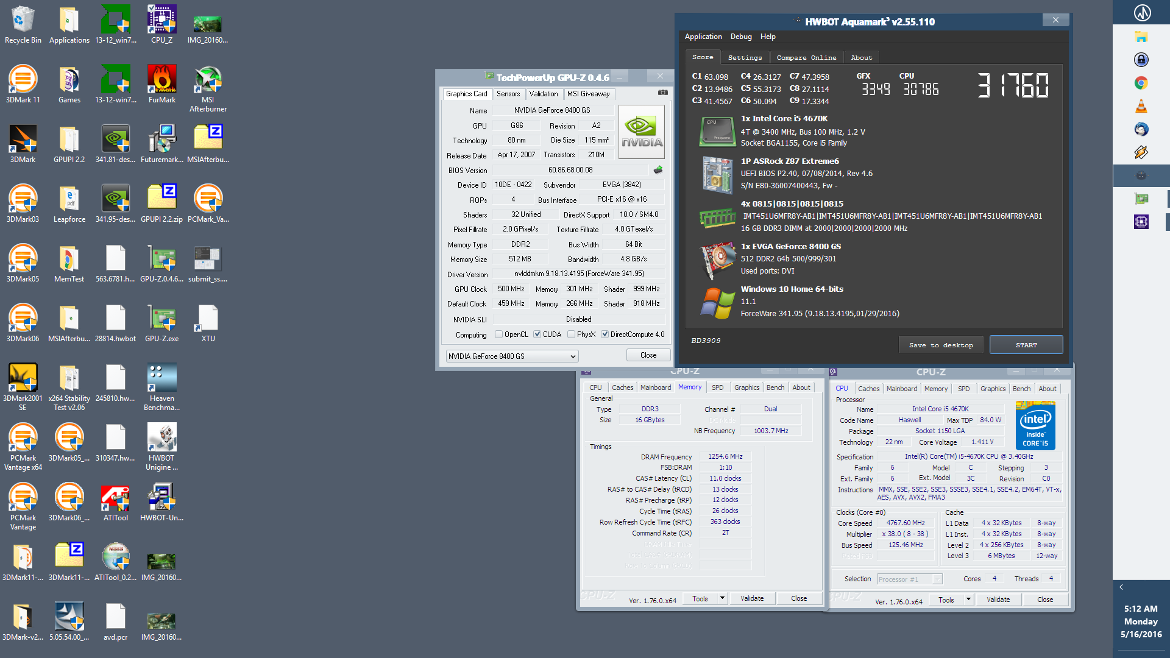Click the BIOS Version field 60.86.68.00.08
Viewport: 1170px width, 658px height.
[x=570, y=170]
